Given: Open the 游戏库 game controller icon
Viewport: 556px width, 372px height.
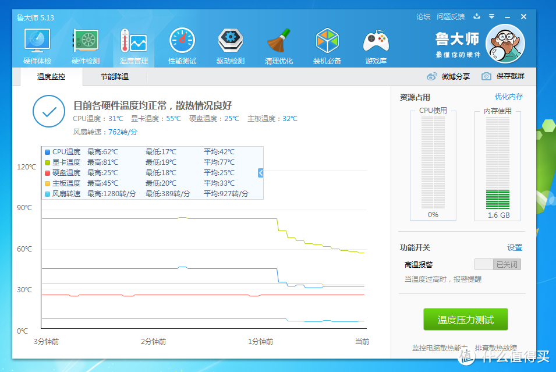Looking at the screenshot, I should [376, 47].
